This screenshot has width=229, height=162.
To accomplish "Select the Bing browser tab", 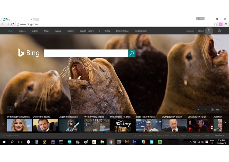I will pyautogui.click(x=17, y=19).
